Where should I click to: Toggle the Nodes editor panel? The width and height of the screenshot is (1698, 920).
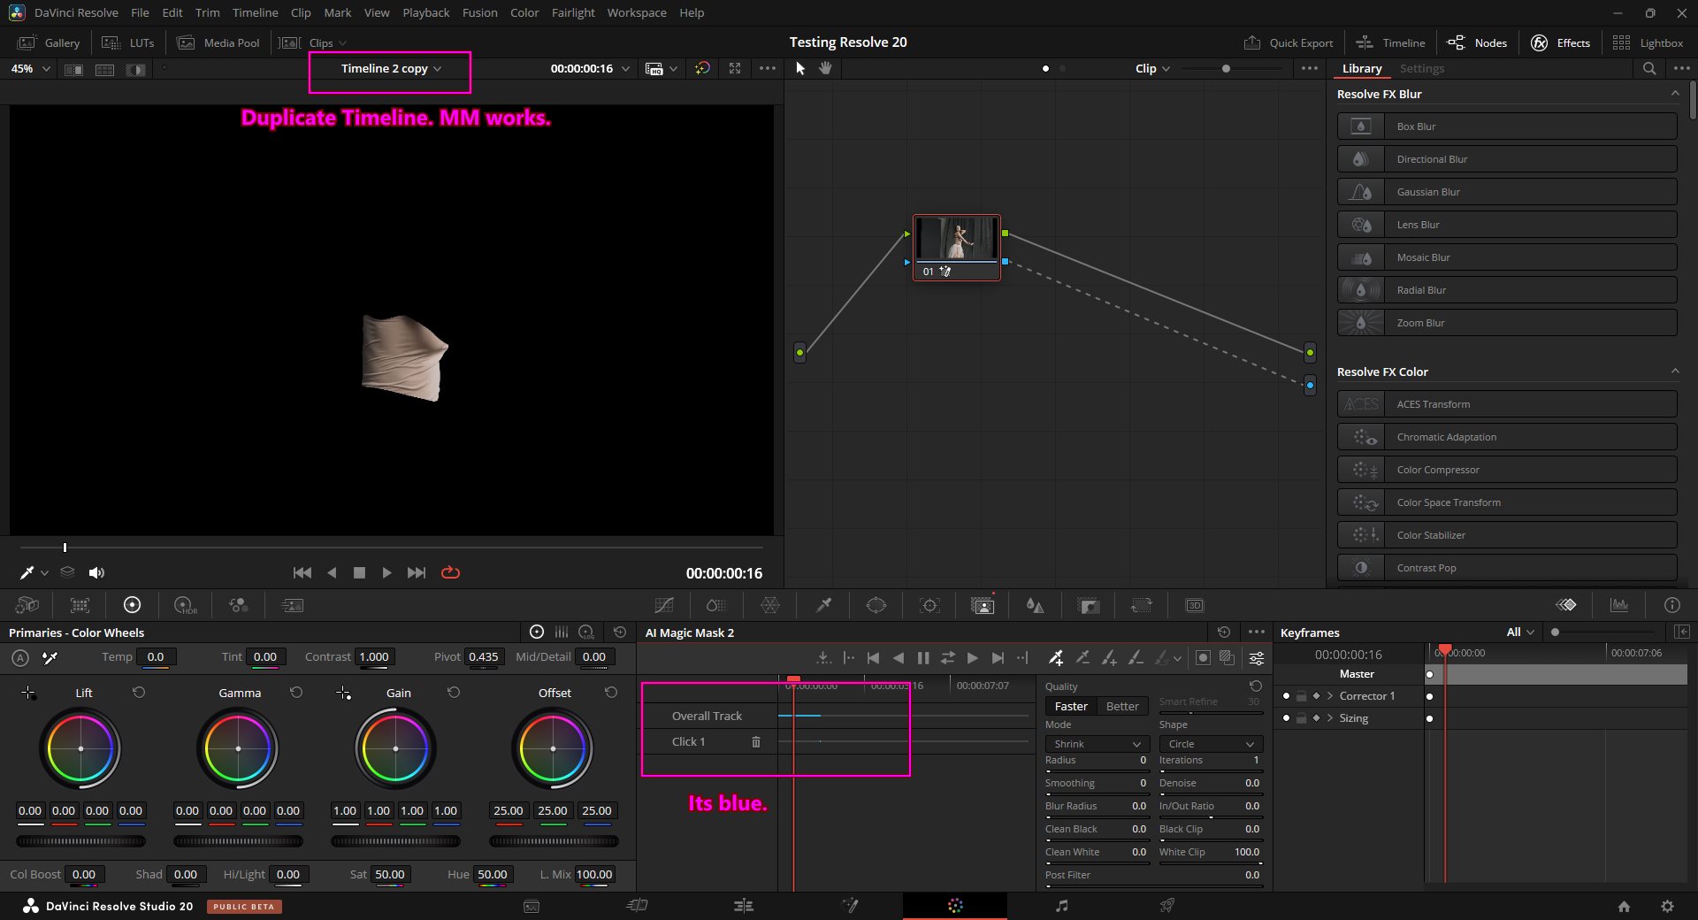[1477, 42]
